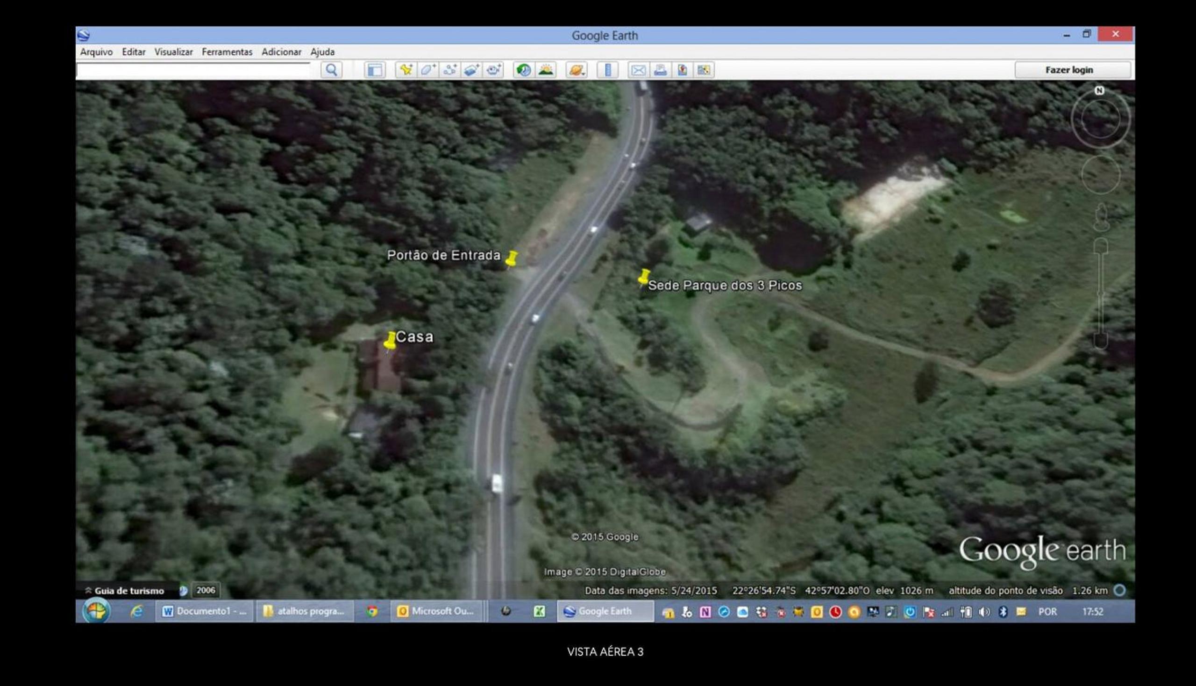The image size is (1196, 686).
Task: Open Excel from the taskbar
Action: 539,612
